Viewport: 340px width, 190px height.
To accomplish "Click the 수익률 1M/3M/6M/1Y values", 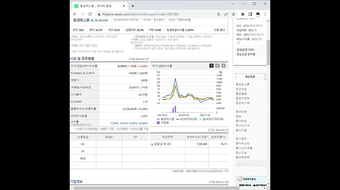I will point(129,123).
